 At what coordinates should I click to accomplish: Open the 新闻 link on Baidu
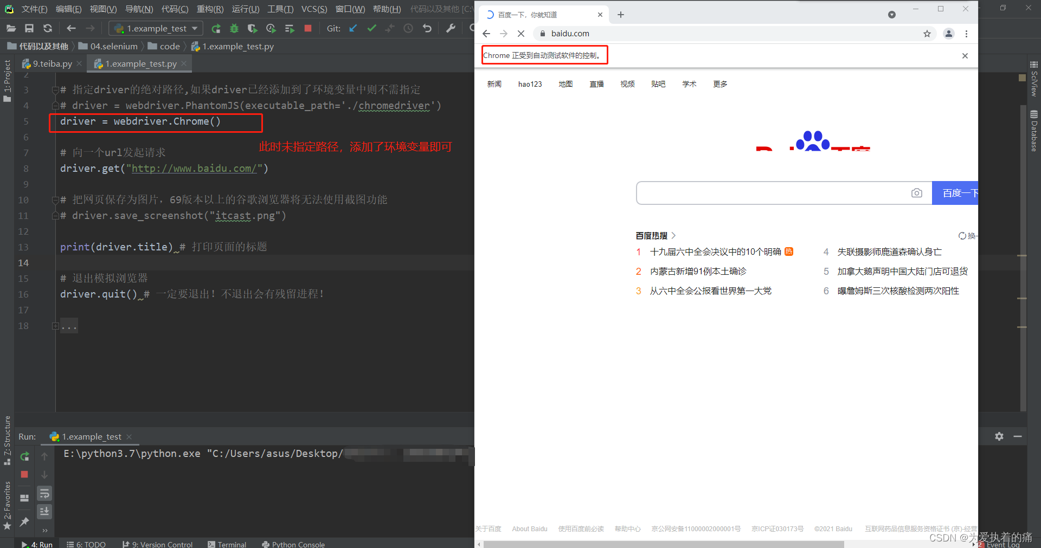[494, 84]
